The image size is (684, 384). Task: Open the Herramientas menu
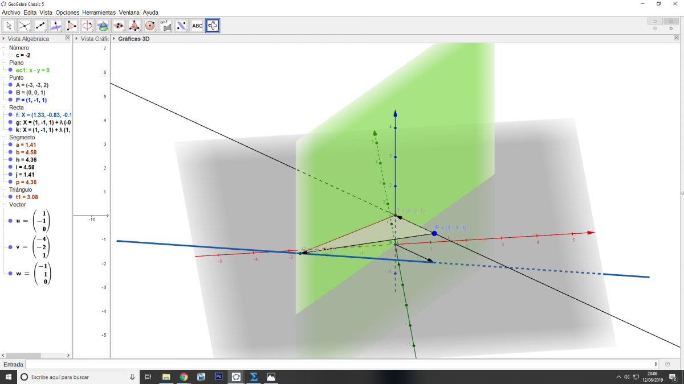pos(99,13)
